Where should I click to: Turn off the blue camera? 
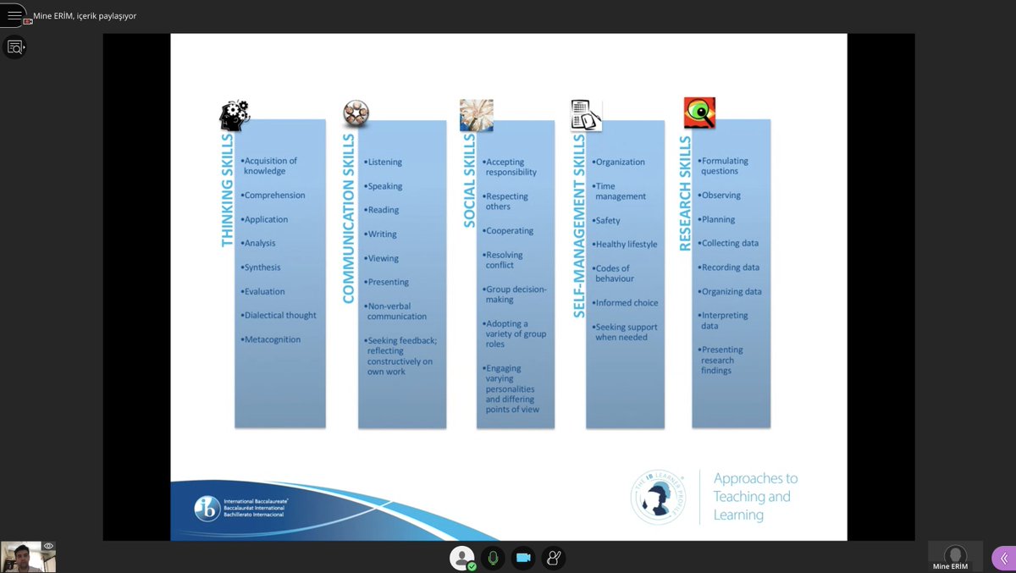(523, 557)
